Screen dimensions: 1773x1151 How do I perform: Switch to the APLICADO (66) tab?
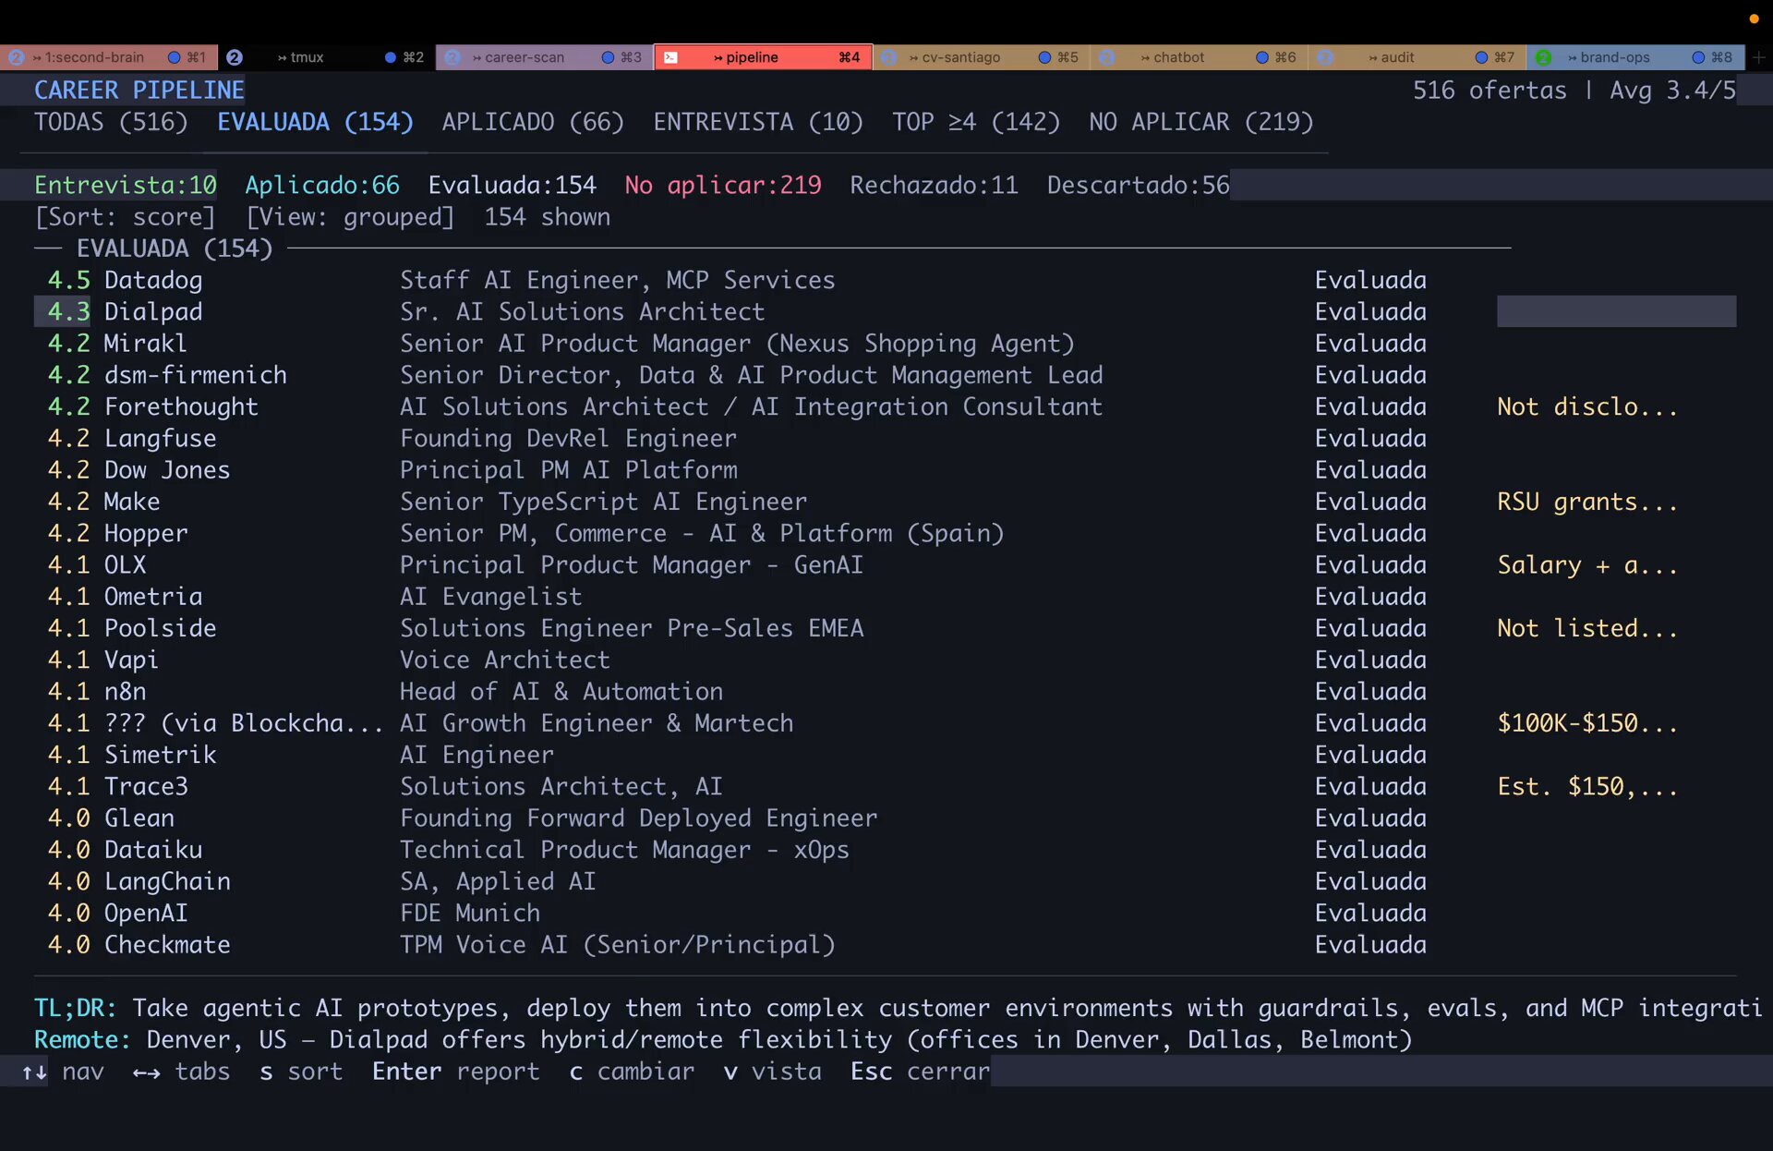pos(532,122)
